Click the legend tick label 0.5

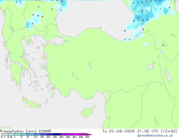(x=10, y=137)
